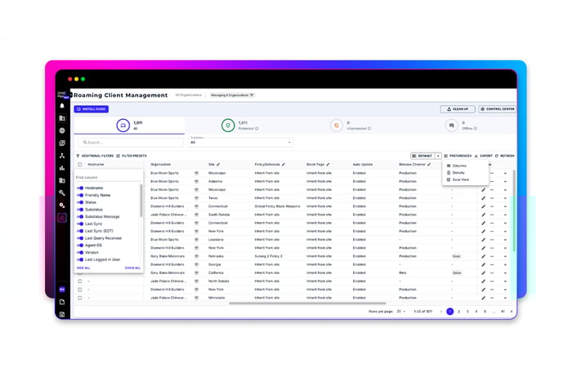The image size is (572, 381).
Task: Open the document icon near sidebar bottom
Action: coord(62,302)
